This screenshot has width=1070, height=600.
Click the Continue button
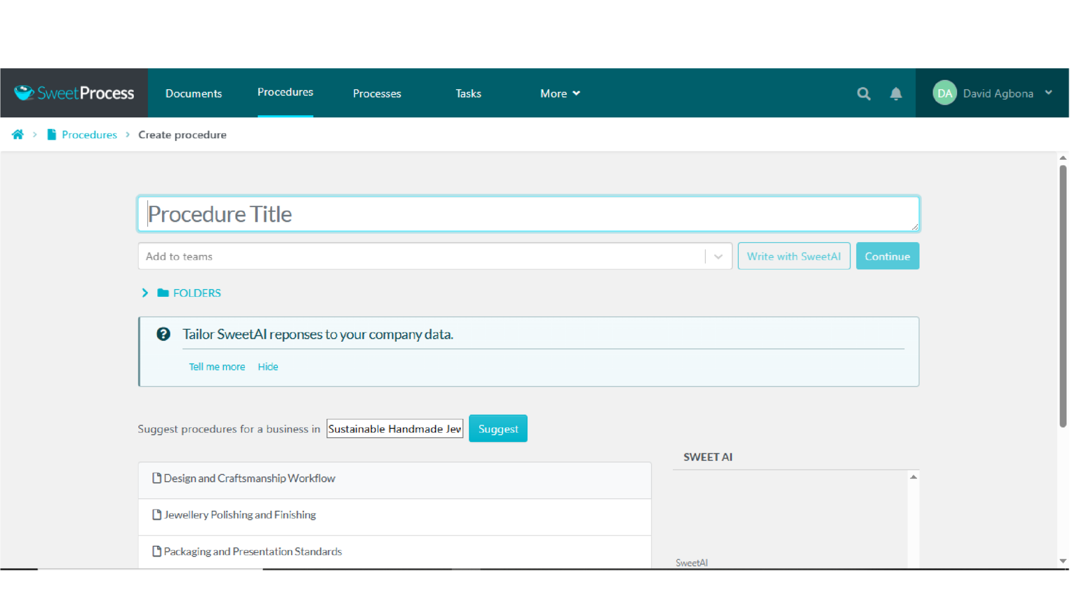887,256
